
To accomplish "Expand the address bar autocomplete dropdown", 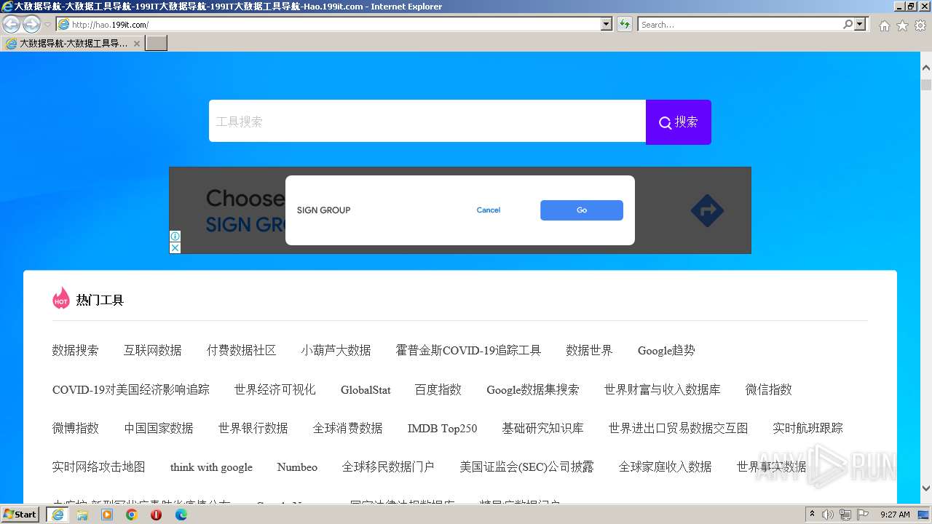I will point(607,25).
